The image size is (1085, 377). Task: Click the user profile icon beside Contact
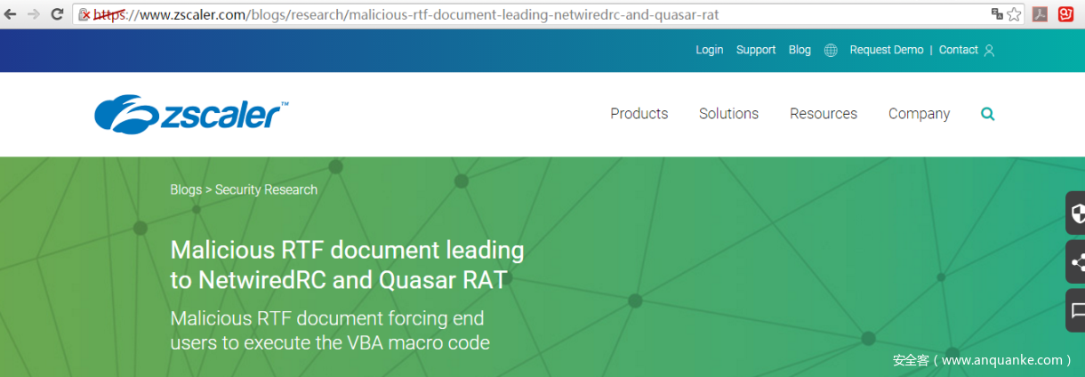coord(989,51)
